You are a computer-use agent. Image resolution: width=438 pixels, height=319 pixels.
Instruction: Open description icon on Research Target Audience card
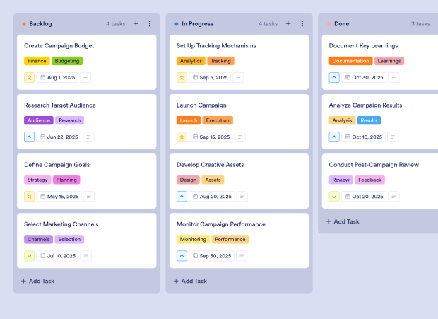click(88, 137)
